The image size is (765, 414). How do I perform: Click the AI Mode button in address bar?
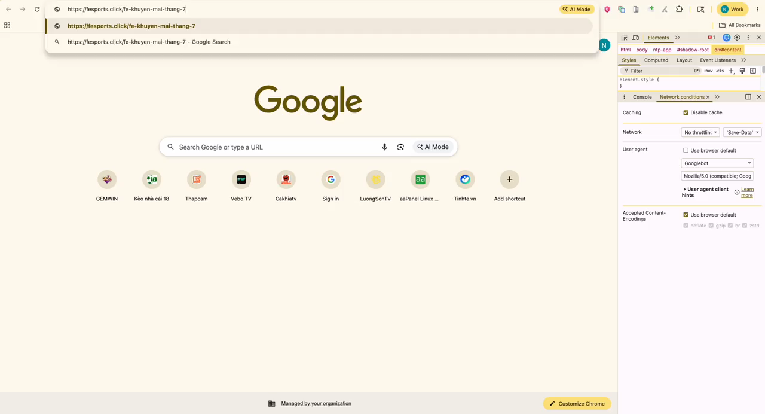[577, 9]
